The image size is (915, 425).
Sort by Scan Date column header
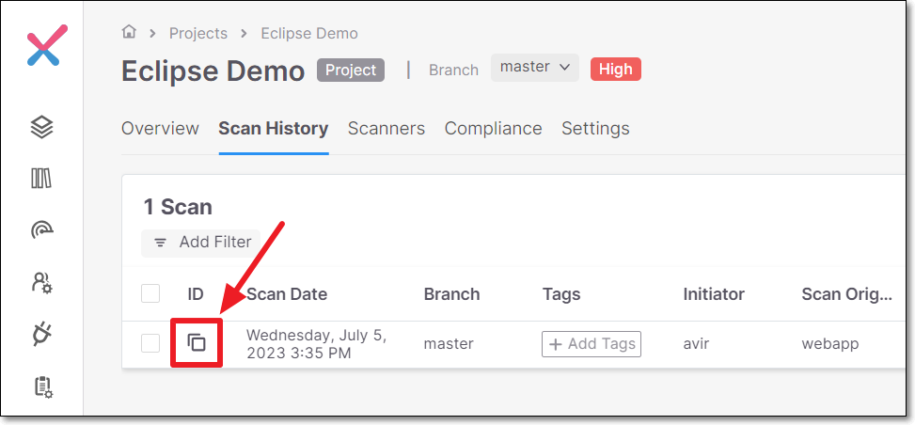click(287, 293)
